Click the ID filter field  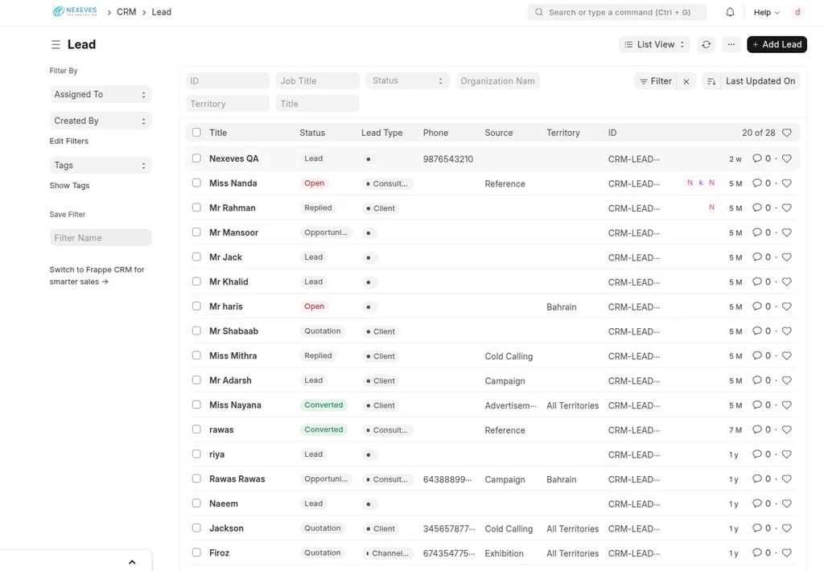tap(228, 81)
